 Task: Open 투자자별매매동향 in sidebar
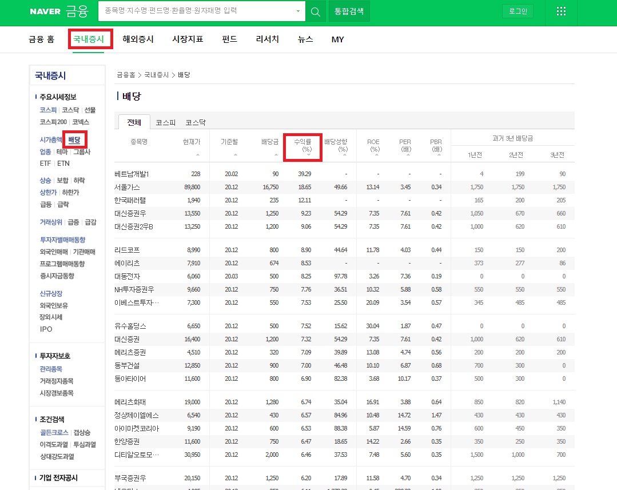click(x=62, y=240)
